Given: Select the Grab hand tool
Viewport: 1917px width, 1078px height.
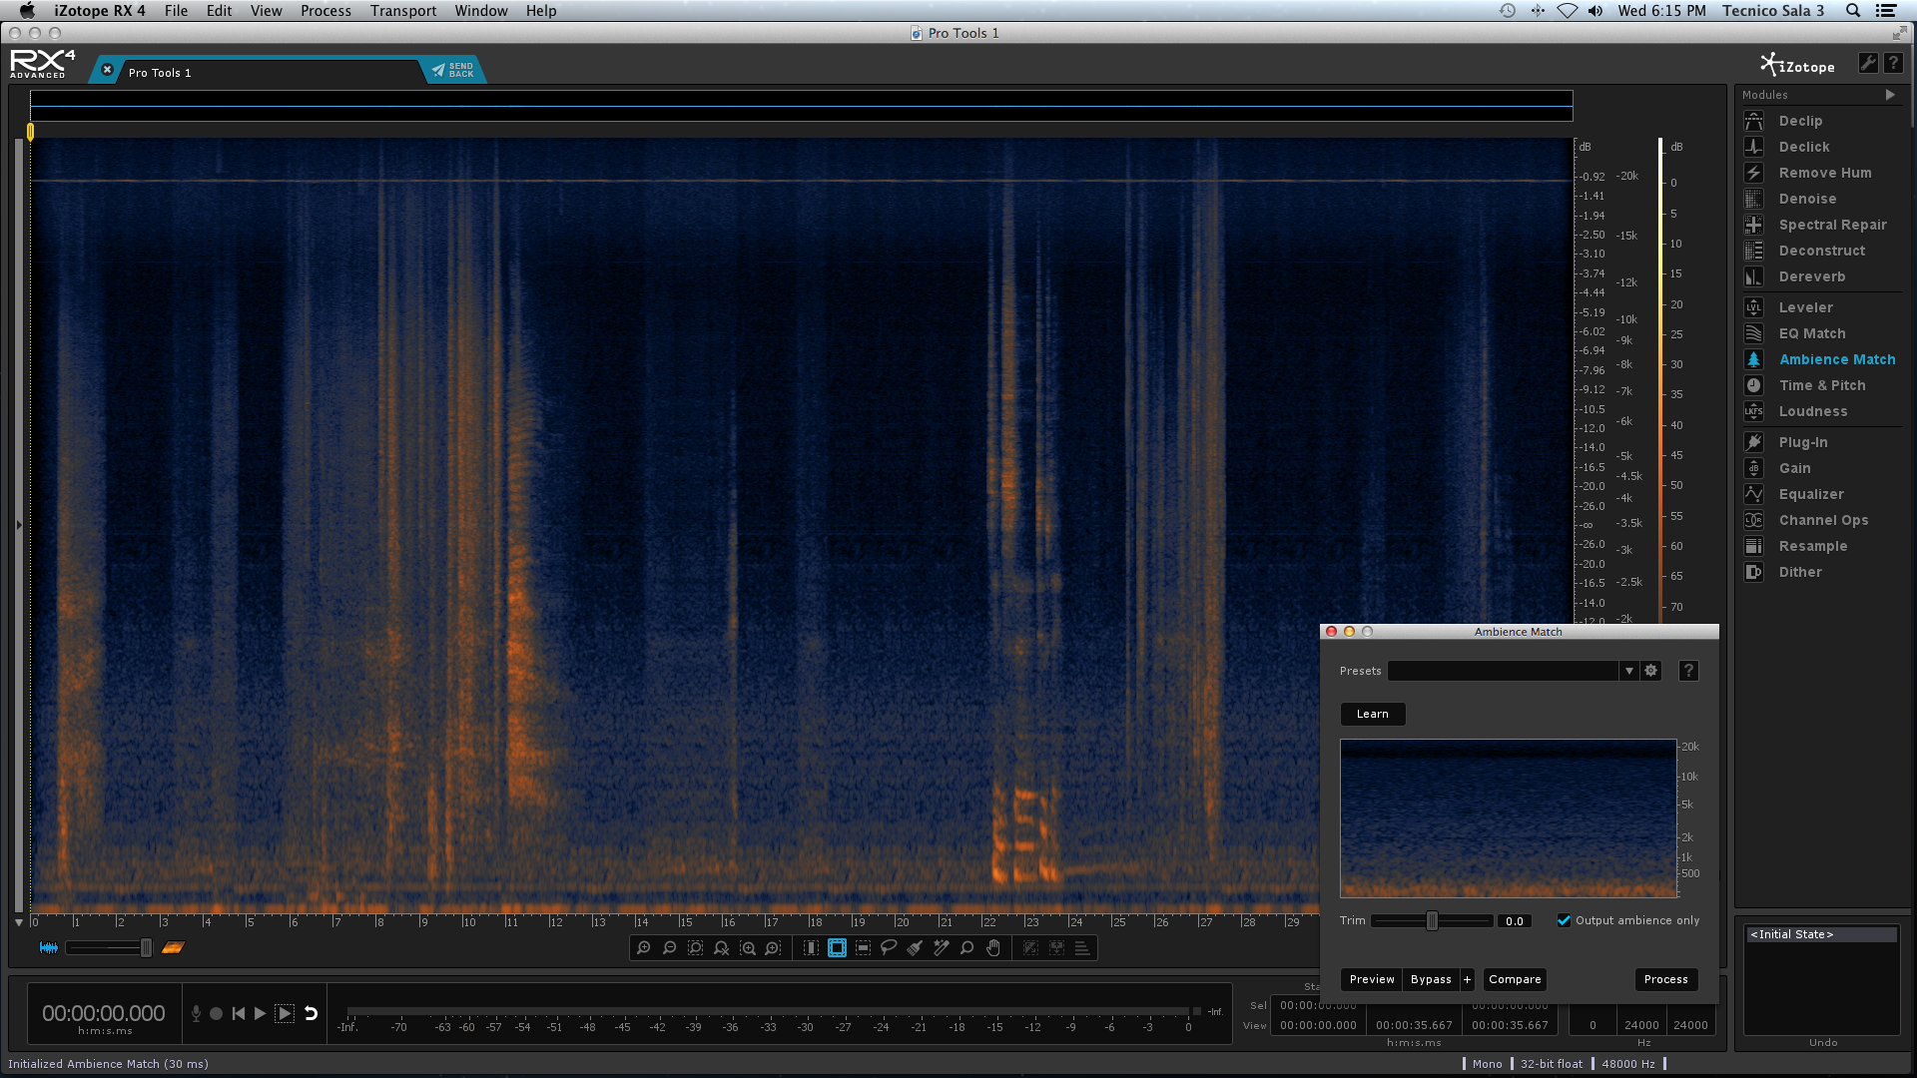Looking at the screenshot, I should coord(992,948).
